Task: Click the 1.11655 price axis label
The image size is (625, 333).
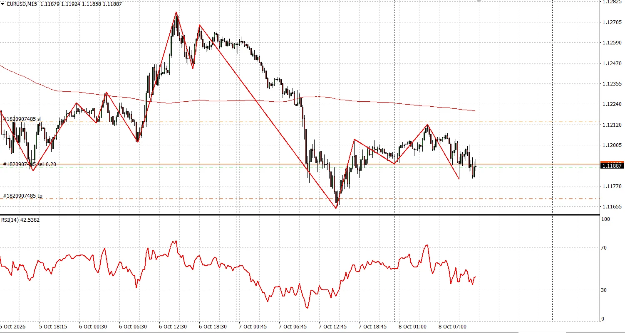Action: pyautogui.click(x=612, y=206)
